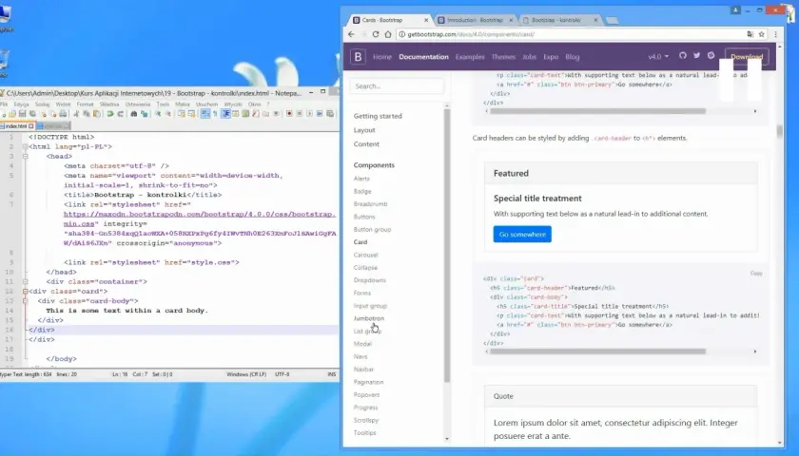Screen dimensions: 799x456
Task: Open Chrome's three-dot menu
Action: tap(775, 34)
